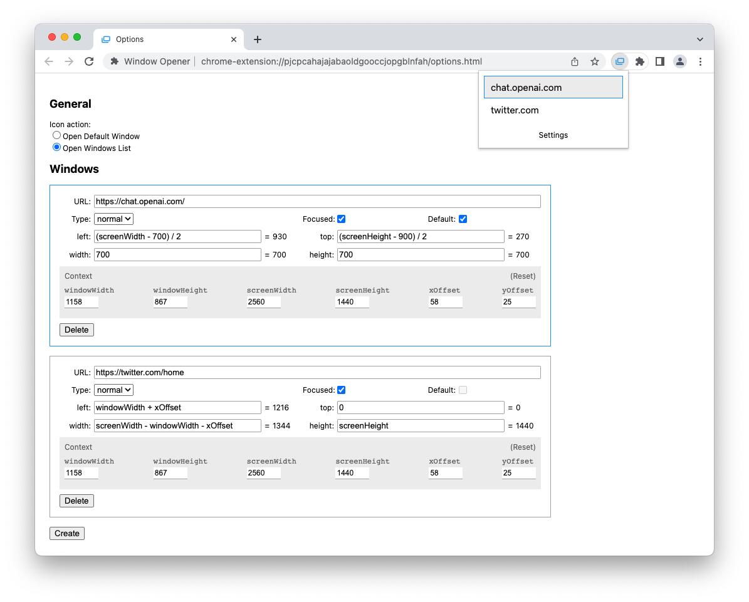Open a new browser tab
The image size is (749, 602).
tap(257, 39)
